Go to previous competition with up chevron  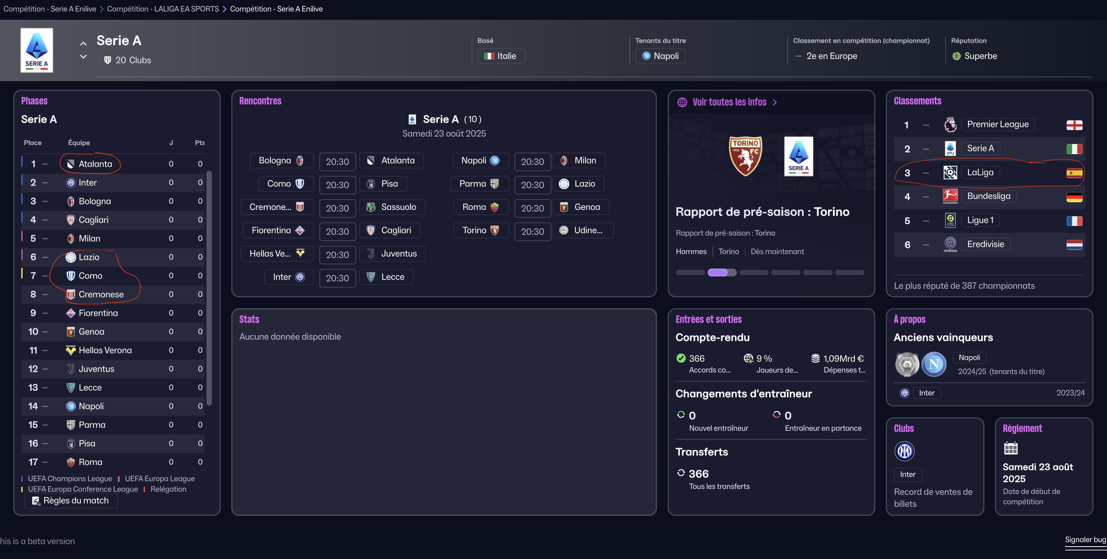(x=83, y=44)
